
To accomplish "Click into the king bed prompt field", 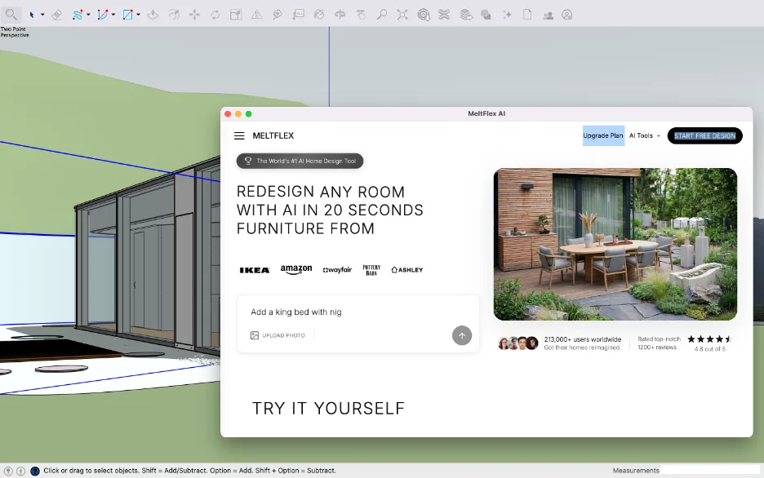I will coord(358,312).
